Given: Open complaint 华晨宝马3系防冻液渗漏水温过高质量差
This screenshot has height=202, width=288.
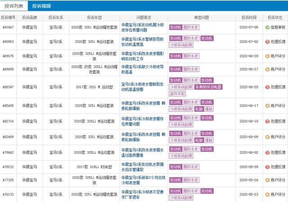Looking at the screenshot, I should (143, 153).
